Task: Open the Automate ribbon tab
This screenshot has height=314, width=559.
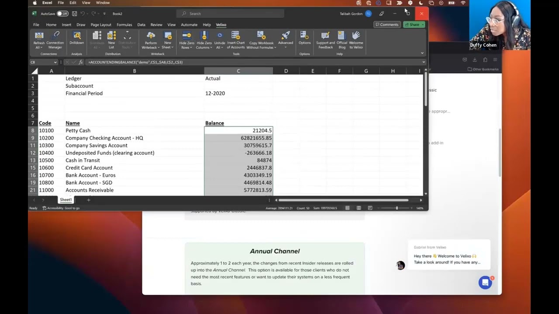Action: (189, 25)
